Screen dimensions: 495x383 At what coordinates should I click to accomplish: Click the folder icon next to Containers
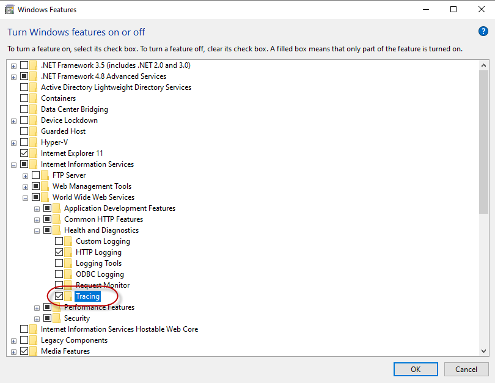click(x=34, y=98)
